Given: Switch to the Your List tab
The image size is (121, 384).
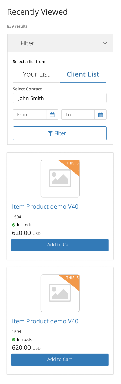Looking at the screenshot, I should [x=36, y=74].
